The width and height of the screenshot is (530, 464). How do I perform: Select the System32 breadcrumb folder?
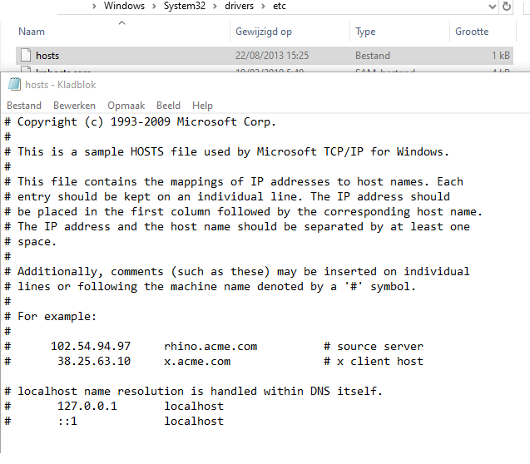(x=185, y=6)
